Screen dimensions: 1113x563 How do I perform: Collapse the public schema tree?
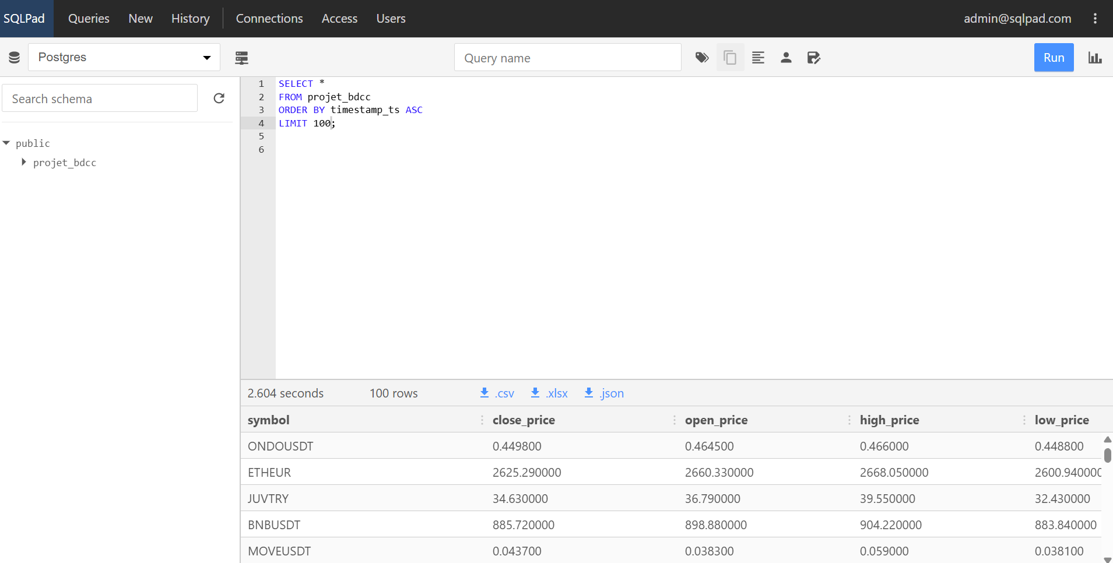[x=6, y=143]
